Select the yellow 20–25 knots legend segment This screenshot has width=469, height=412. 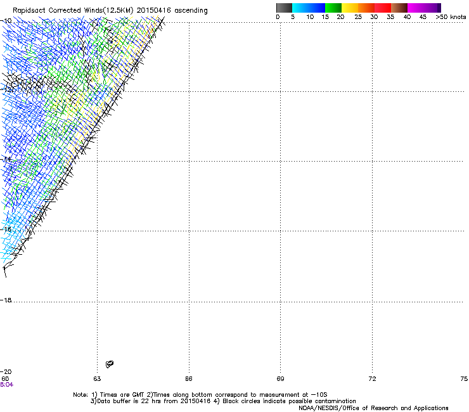[x=350, y=8]
